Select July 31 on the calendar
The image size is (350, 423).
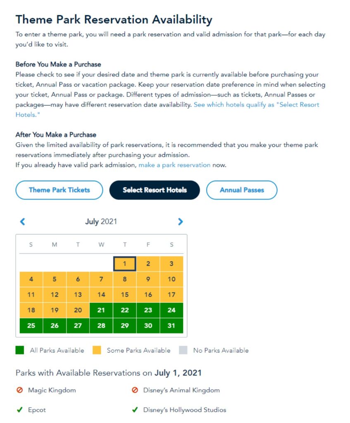click(x=171, y=326)
